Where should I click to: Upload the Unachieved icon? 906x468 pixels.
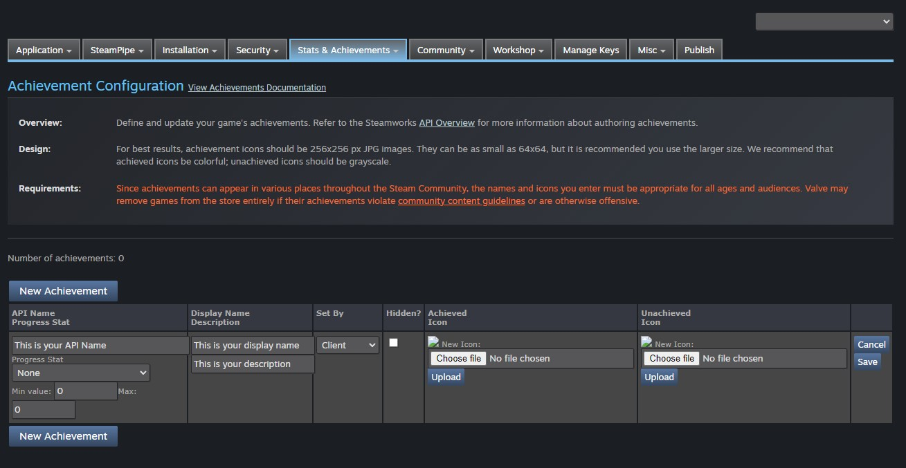coord(659,377)
